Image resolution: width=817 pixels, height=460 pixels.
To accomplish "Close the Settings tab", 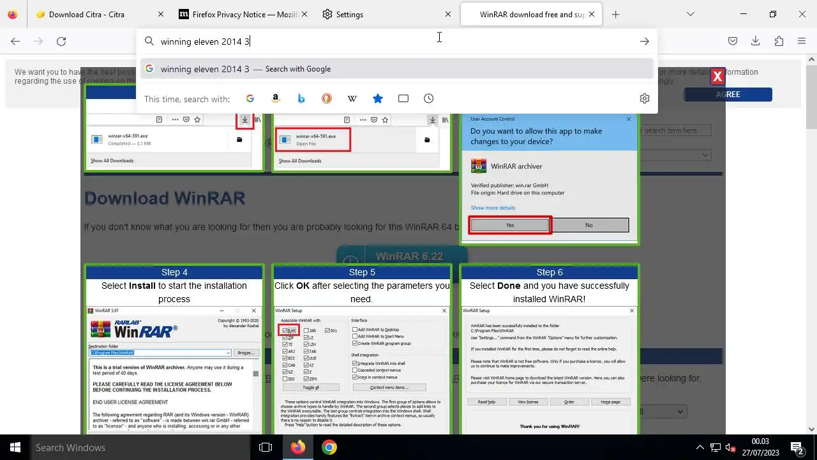I will [447, 14].
